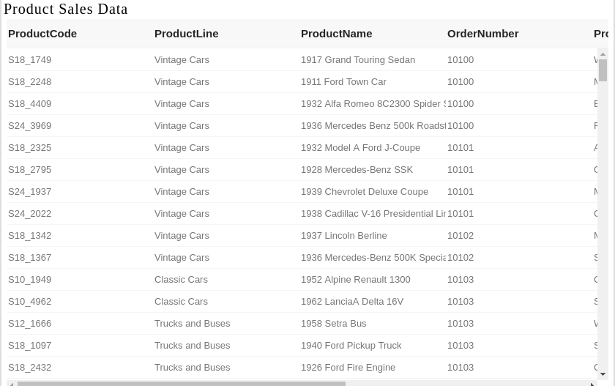The image size is (615, 386).
Task: Click the horizontal scrollbar thumb
Action: tap(182, 384)
